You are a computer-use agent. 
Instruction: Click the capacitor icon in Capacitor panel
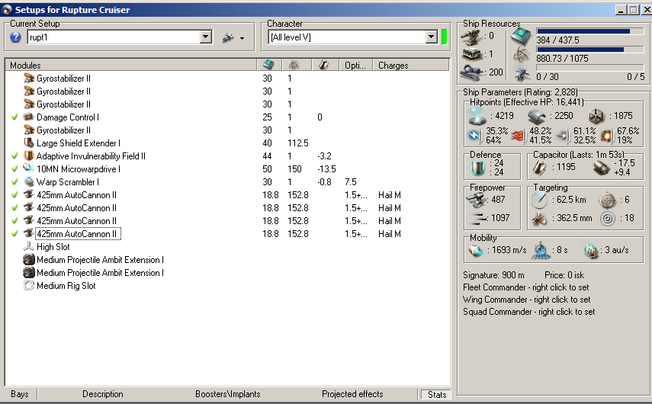[541, 166]
